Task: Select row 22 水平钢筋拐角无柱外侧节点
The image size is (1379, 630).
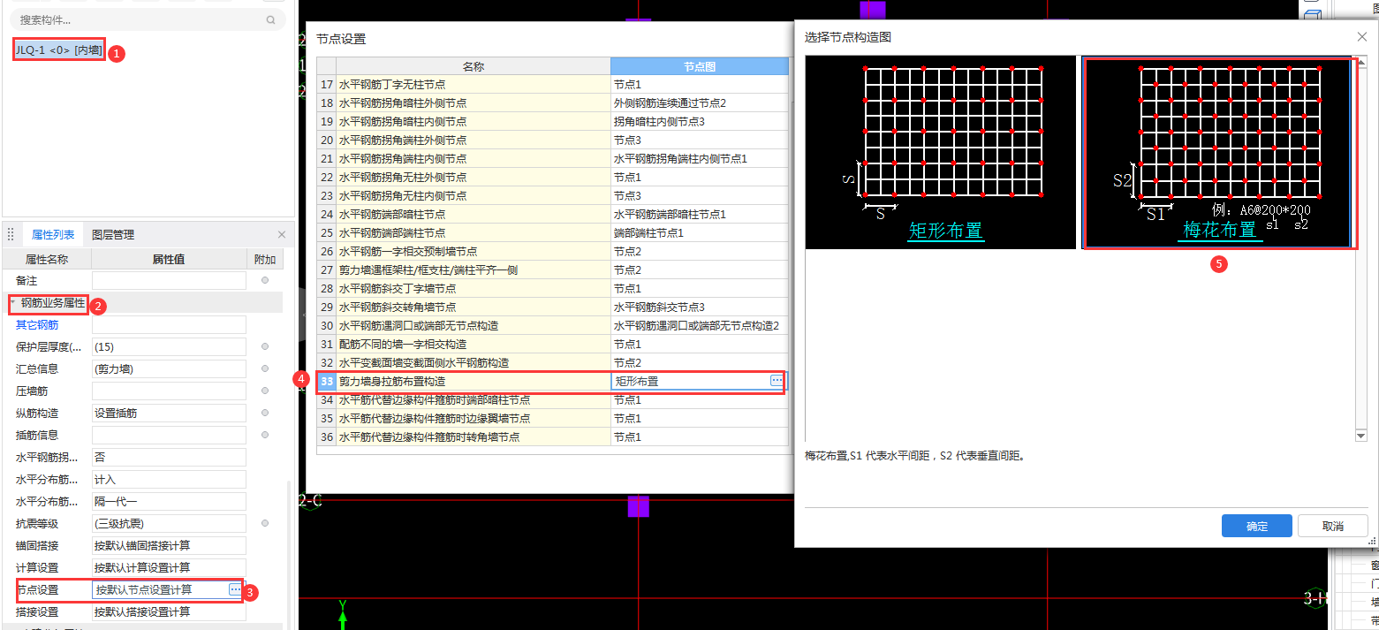Action: pyautogui.click(x=473, y=178)
